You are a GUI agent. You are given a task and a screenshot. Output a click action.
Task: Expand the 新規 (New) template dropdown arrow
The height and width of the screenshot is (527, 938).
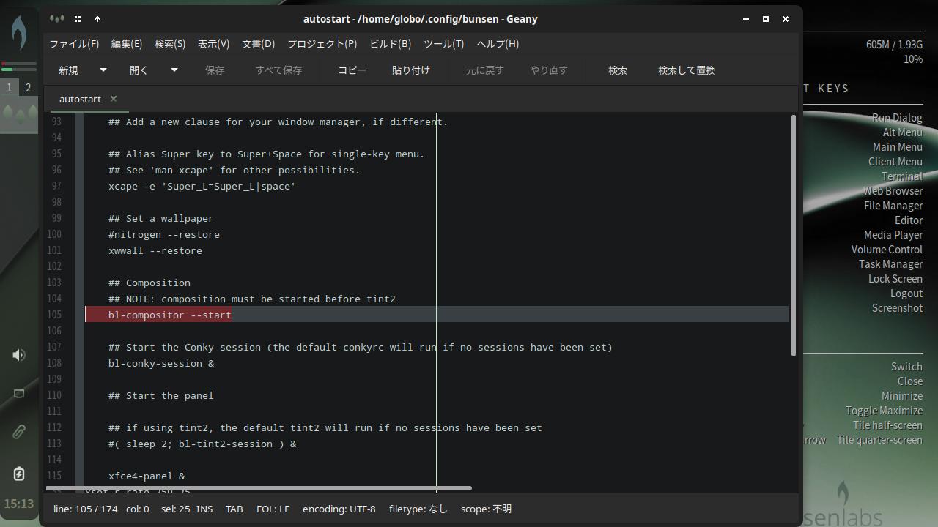[x=103, y=70]
